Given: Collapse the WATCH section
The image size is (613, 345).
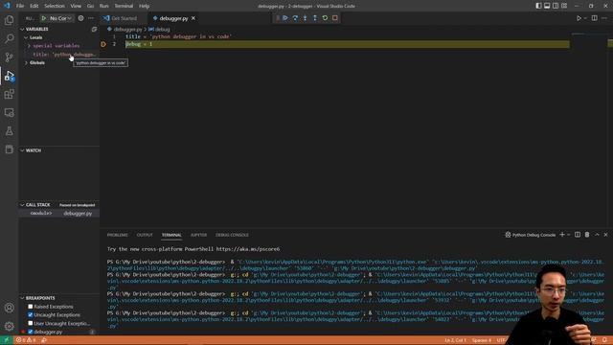Looking at the screenshot, I should coord(34,150).
